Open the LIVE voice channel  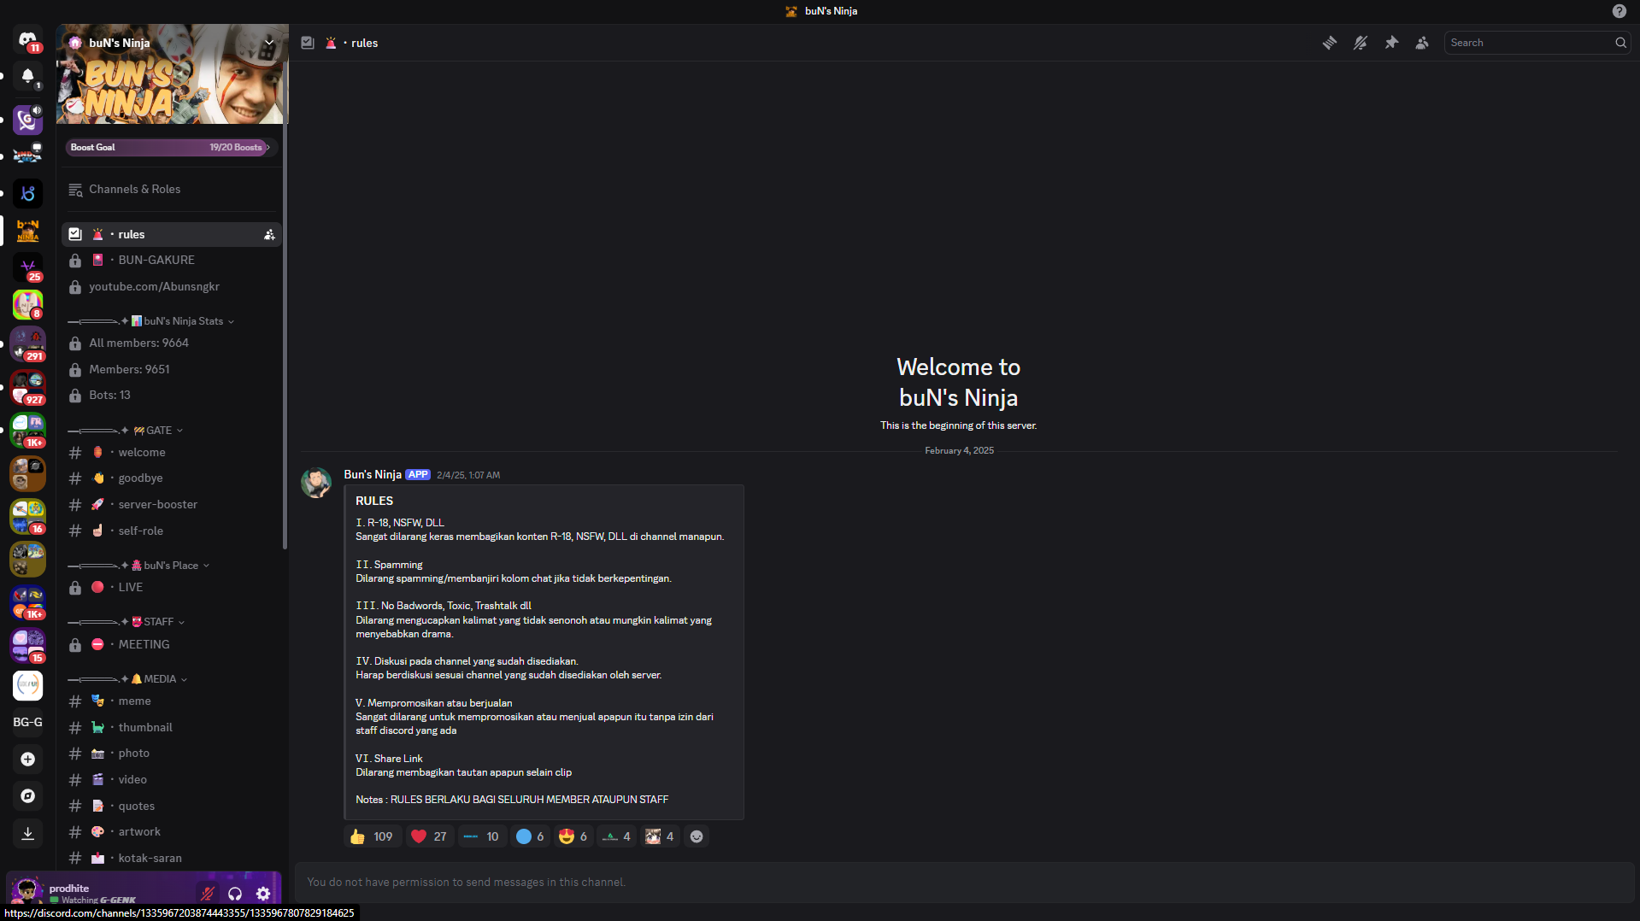[171, 587]
